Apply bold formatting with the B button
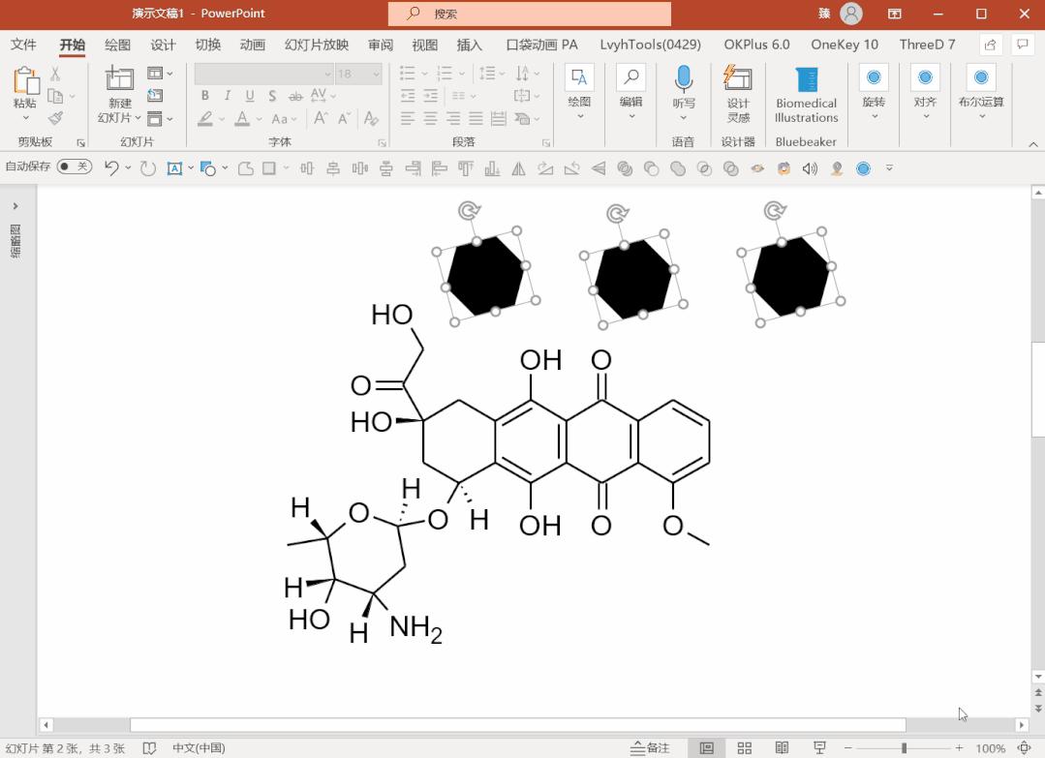 click(x=204, y=96)
